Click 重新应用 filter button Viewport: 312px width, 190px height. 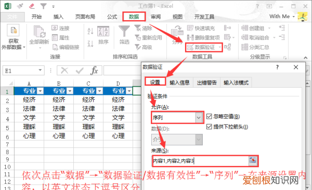[148, 37]
